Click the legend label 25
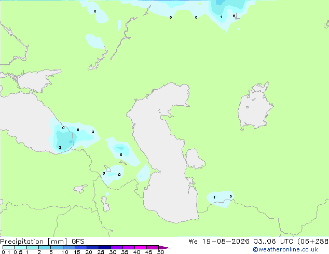Image resolution: width=329 pixels, height=254 pixels. pos(101,252)
